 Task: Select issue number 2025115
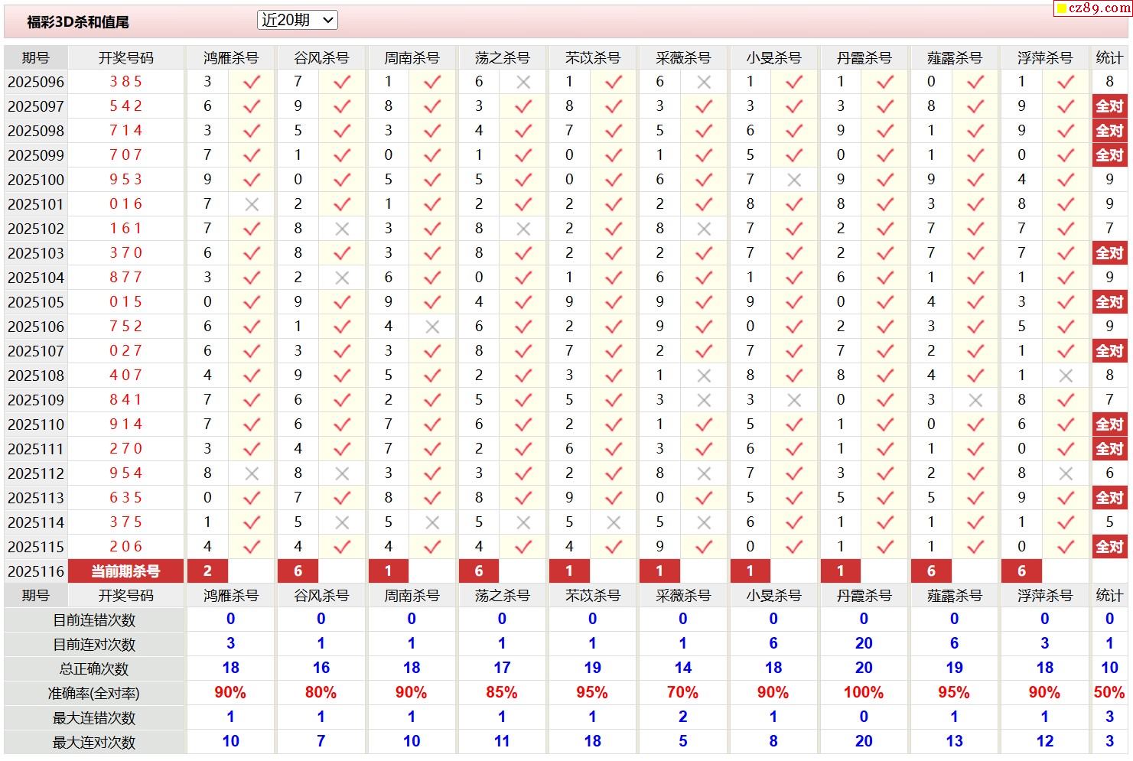click(36, 547)
